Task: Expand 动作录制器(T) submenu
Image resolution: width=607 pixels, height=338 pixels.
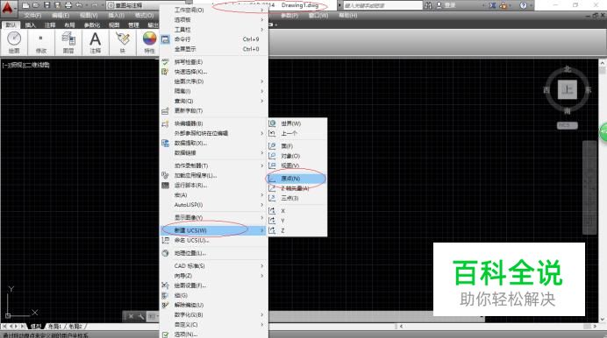Action: click(x=214, y=165)
